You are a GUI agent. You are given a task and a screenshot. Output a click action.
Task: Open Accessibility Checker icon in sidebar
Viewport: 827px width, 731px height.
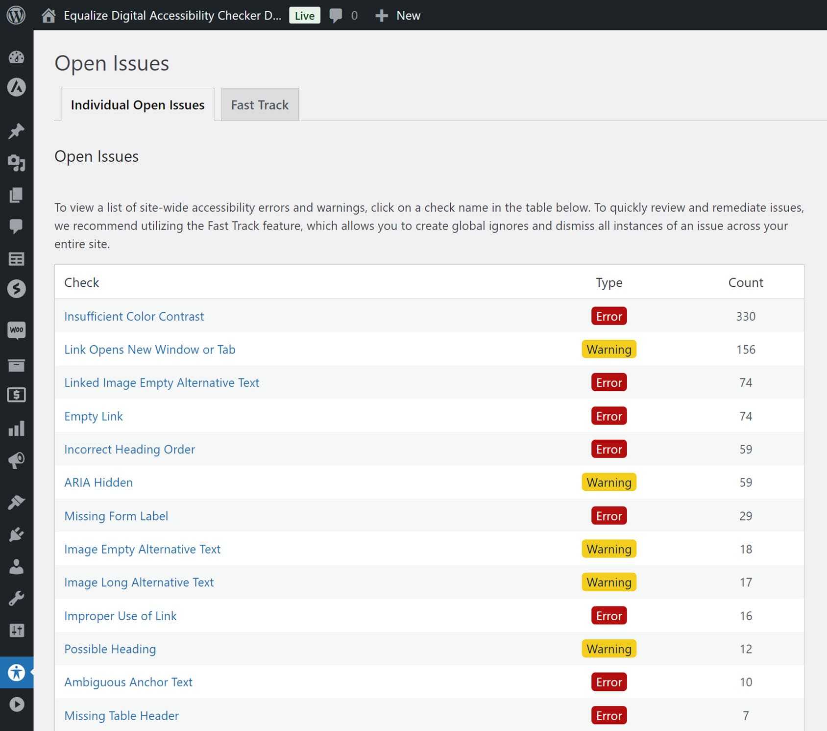point(16,672)
